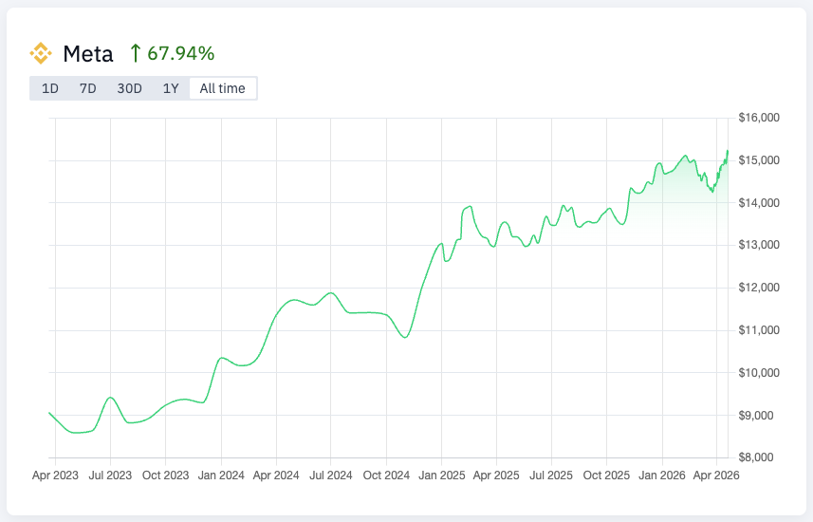Click the $15,000 axis label
Viewport: 813px width, 522px height.
click(759, 160)
